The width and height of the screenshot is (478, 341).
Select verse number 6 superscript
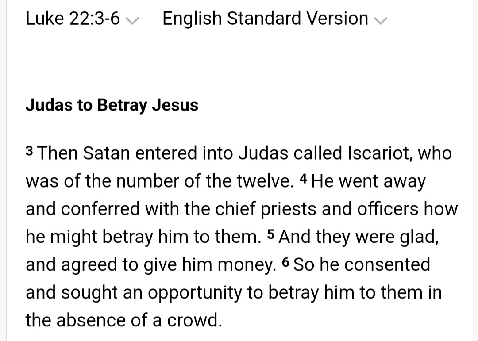[x=285, y=262]
